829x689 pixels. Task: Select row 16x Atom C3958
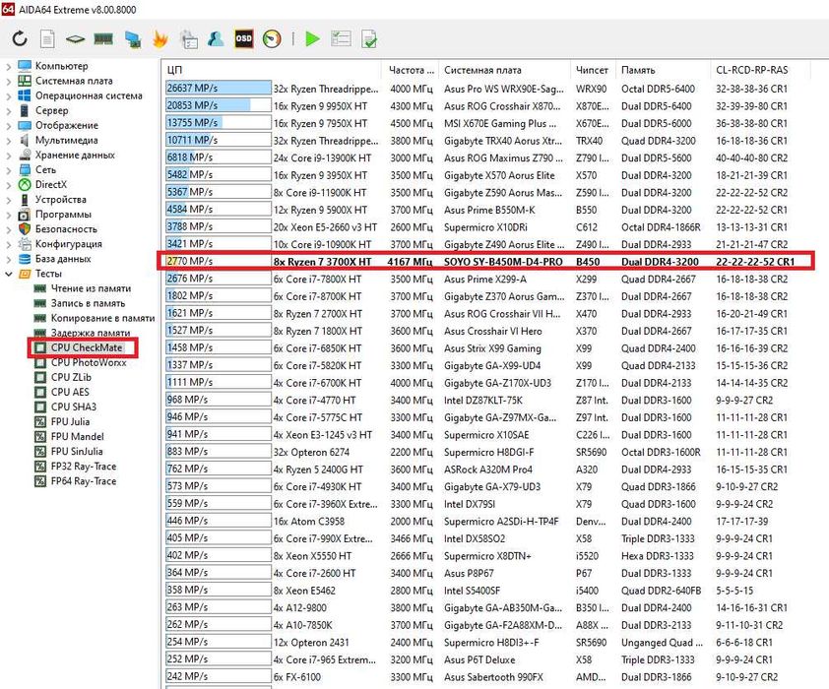point(485,522)
